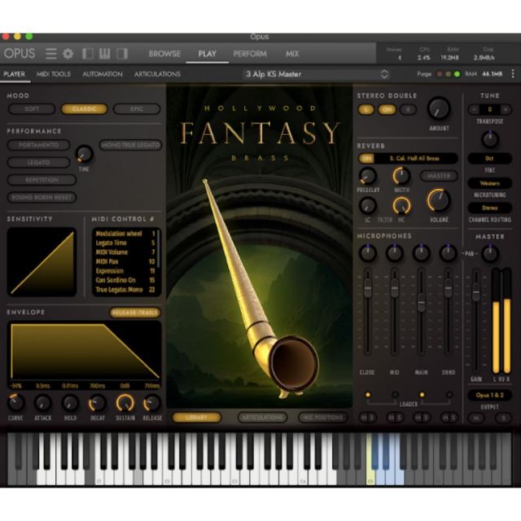Click the reverb Predelay knob
Image resolution: width=521 pixels, height=521 pixels.
368,176
